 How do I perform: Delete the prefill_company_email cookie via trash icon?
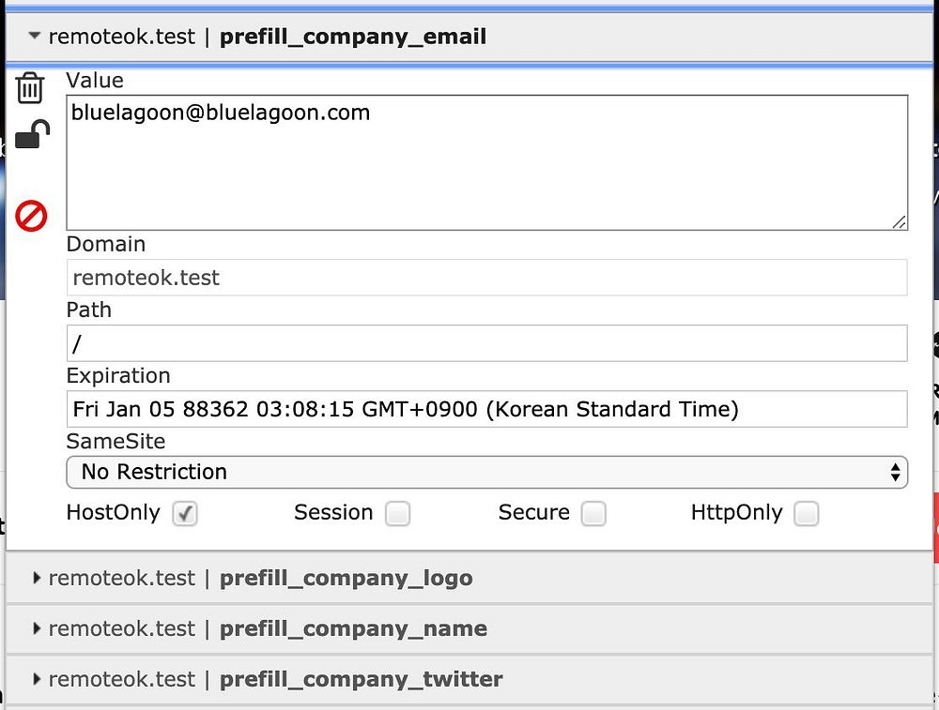pos(30,88)
